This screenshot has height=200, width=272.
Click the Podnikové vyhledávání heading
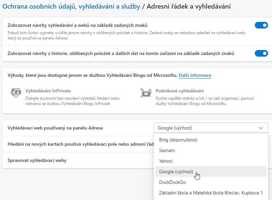coord(180,91)
